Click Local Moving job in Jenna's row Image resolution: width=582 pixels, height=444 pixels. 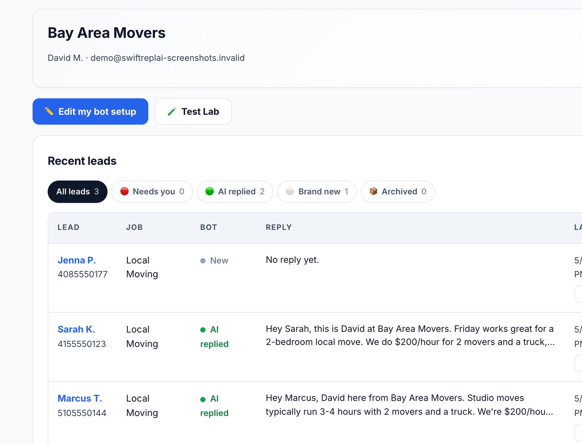[142, 267]
